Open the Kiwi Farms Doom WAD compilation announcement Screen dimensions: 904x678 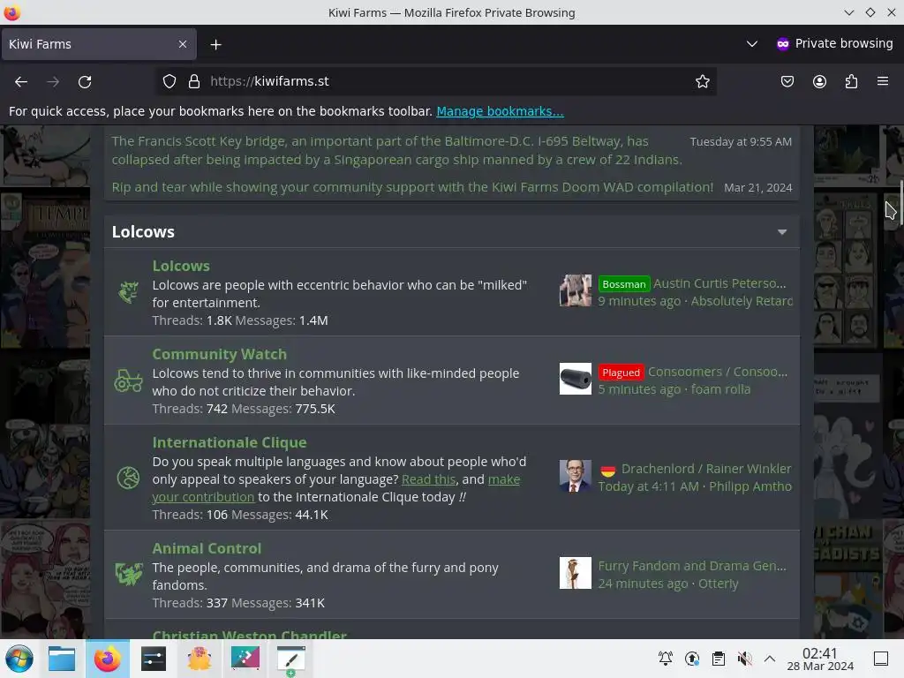[412, 187]
